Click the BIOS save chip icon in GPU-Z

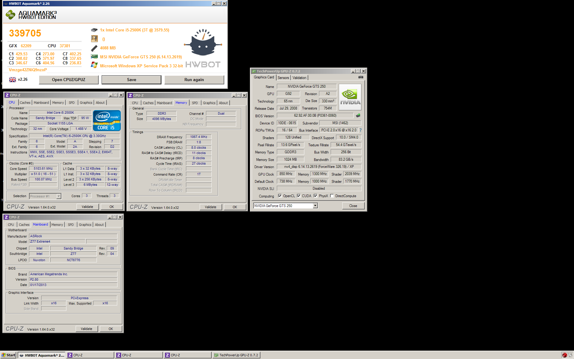[358, 115]
